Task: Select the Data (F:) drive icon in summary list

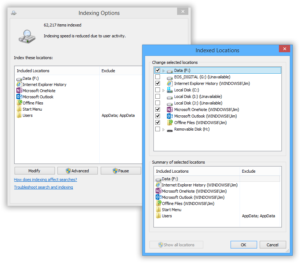Action: pos(159,178)
